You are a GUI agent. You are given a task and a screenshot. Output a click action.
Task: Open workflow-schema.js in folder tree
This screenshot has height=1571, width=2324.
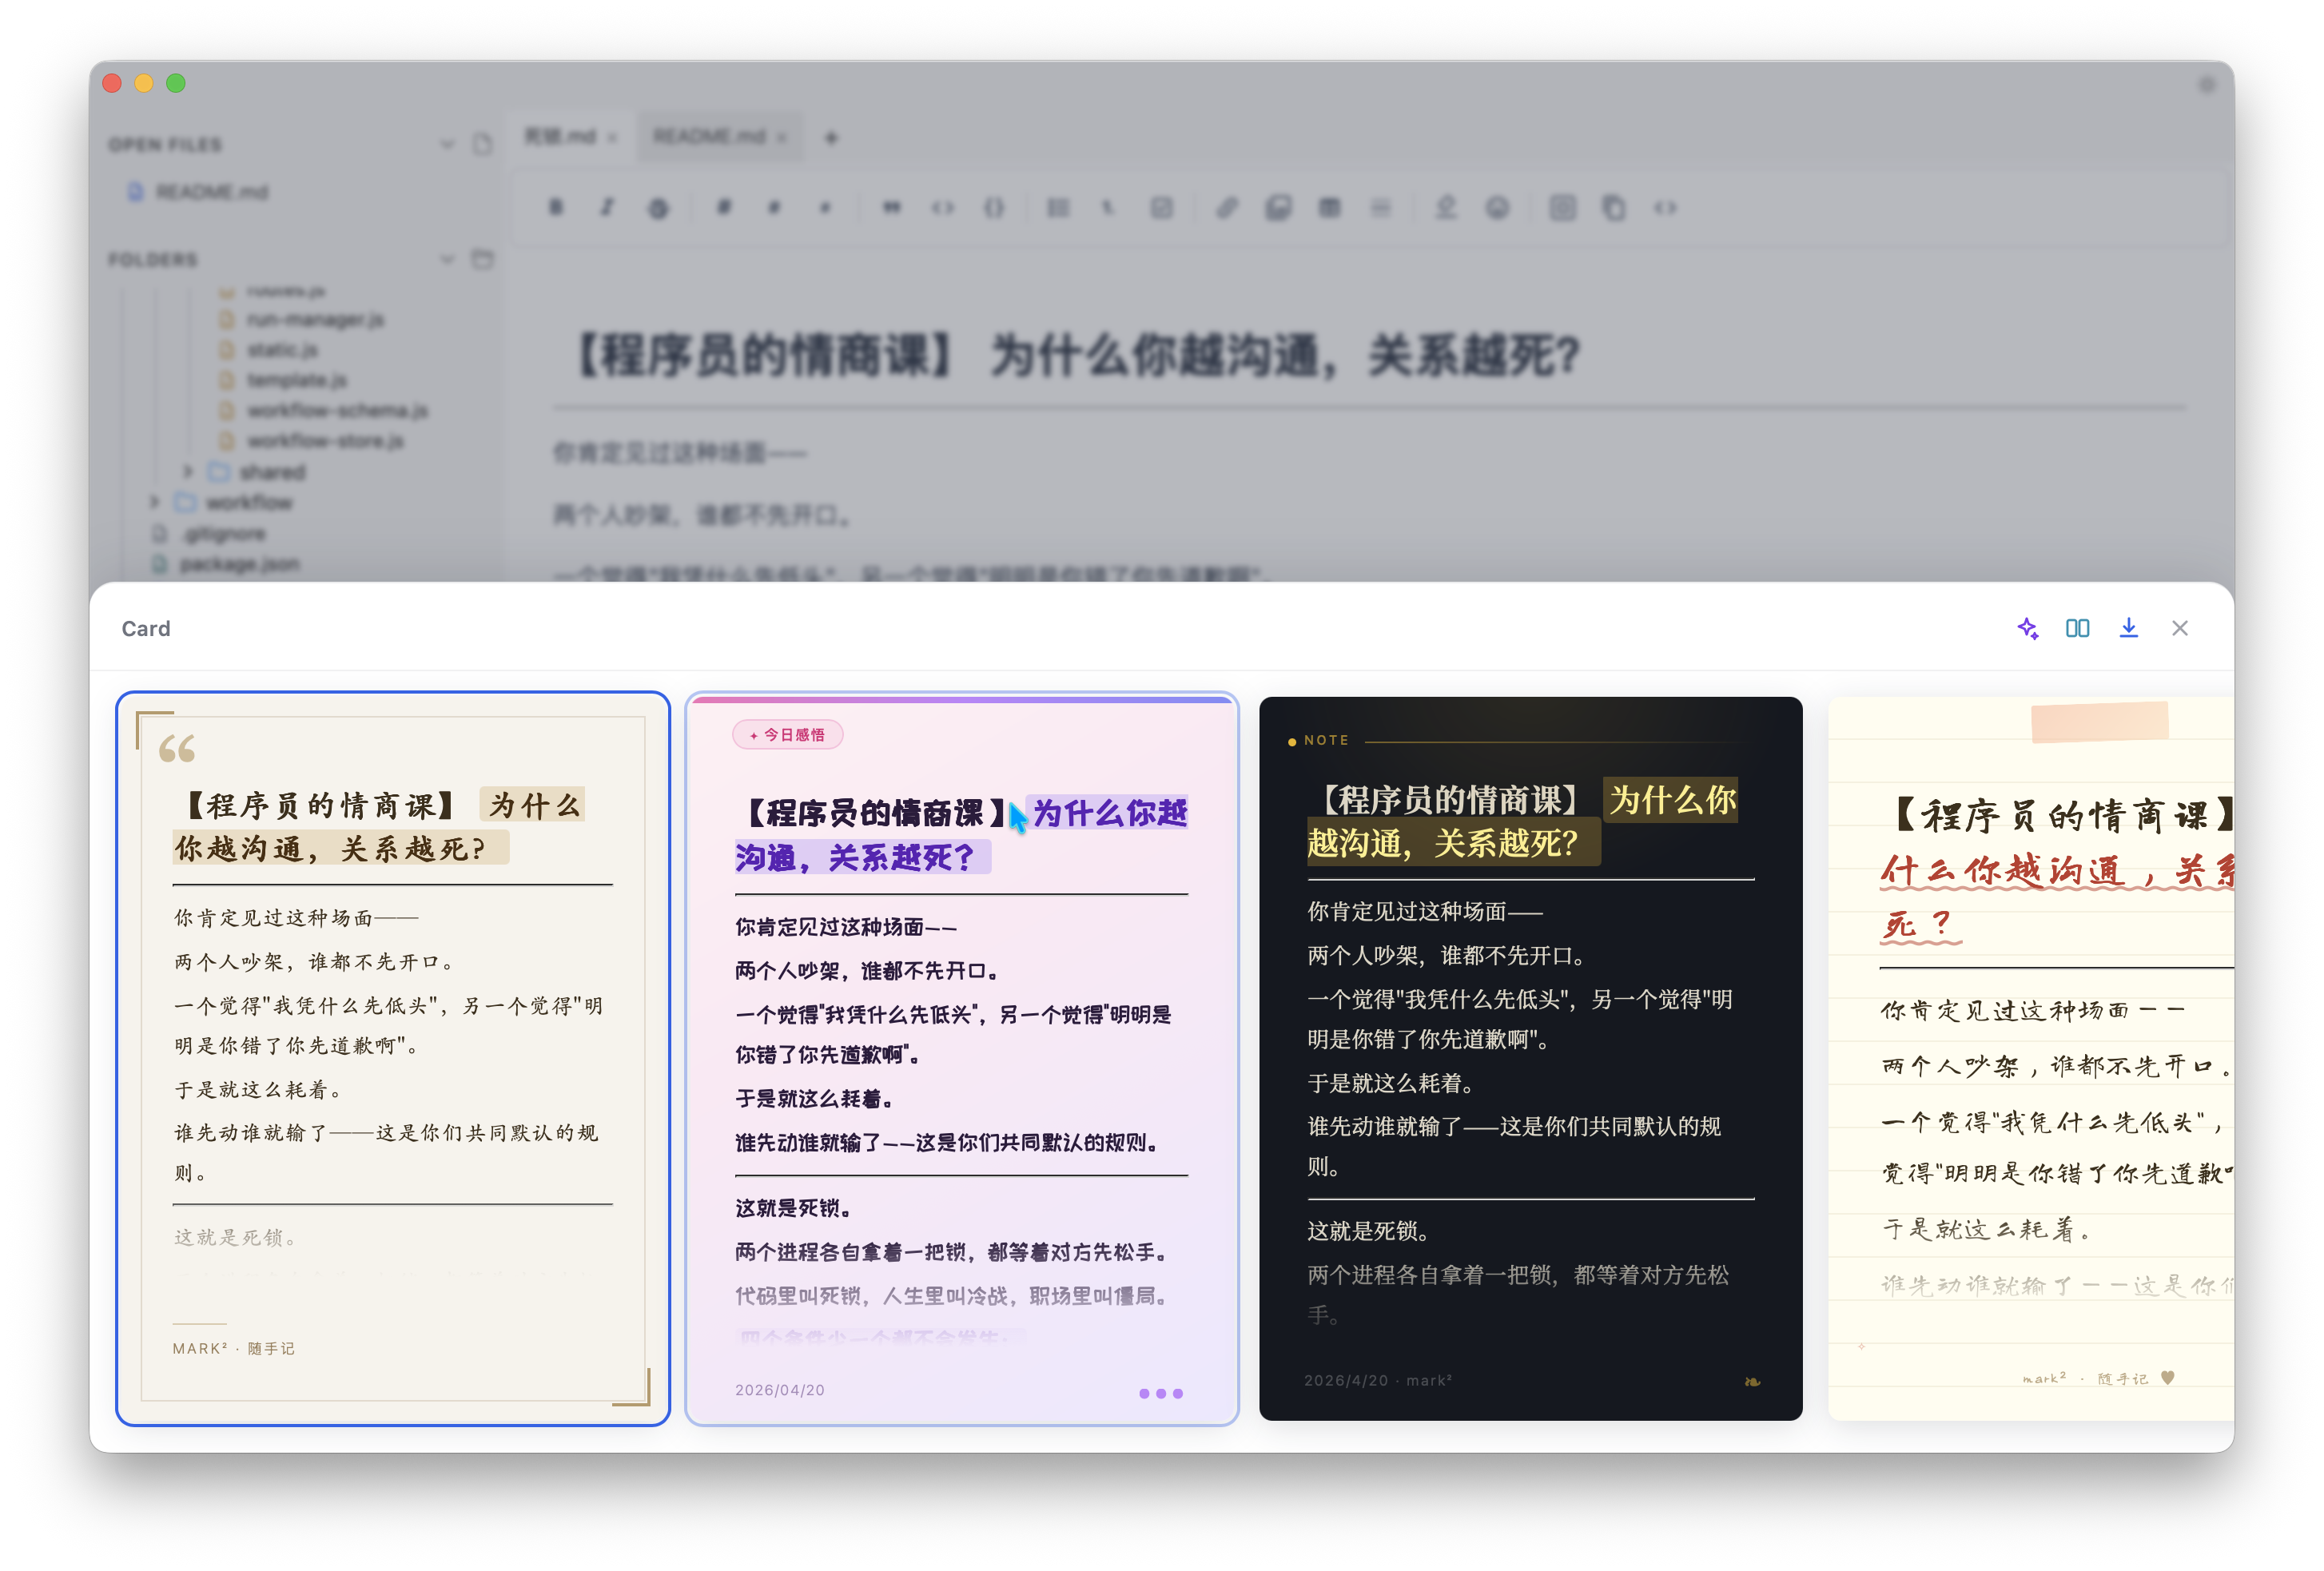pos(337,410)
